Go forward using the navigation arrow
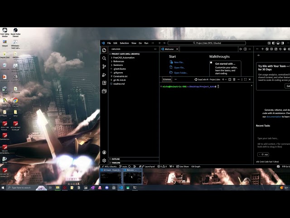290x218 pixels. (164, 43)
